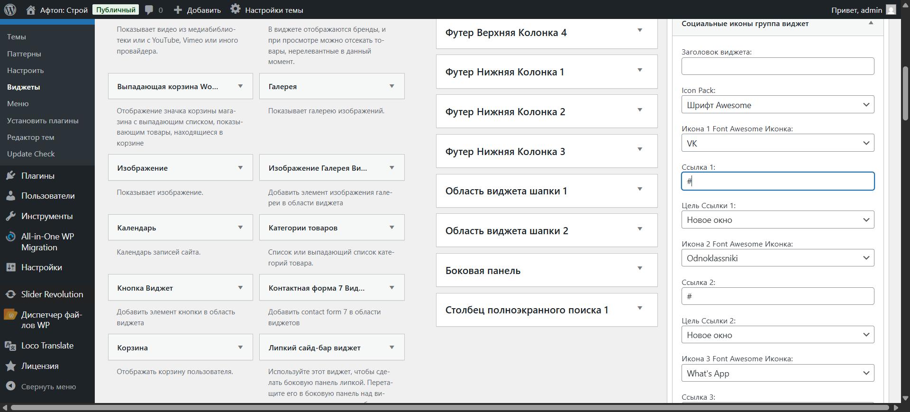Go to Редактор тем in sidebar

31,137
